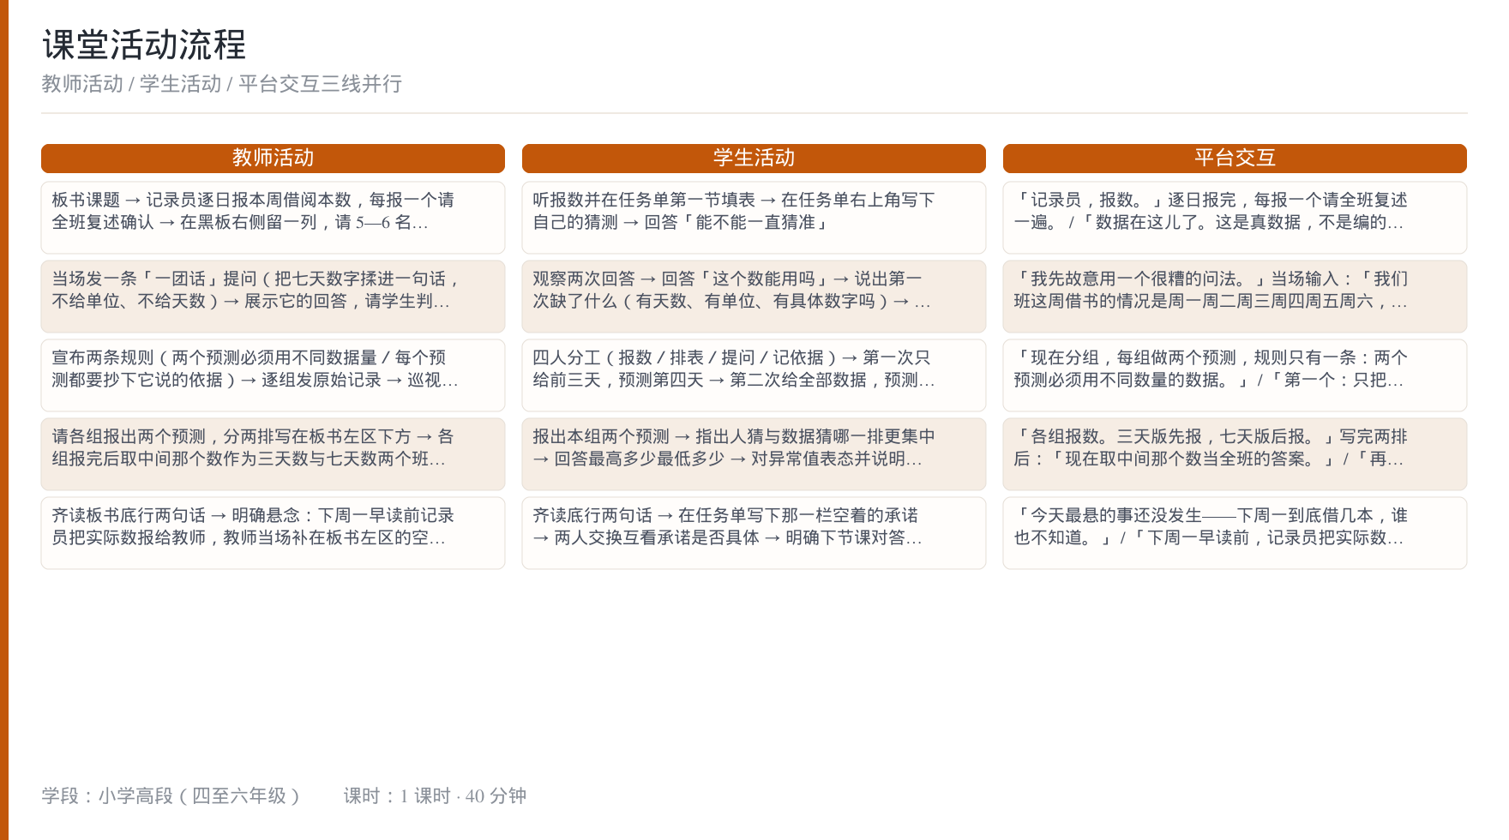Select the card starting 请各组报出两个预测
Image resolution: width=1509 pixels, height=840 pixels.
click(273, 454)
